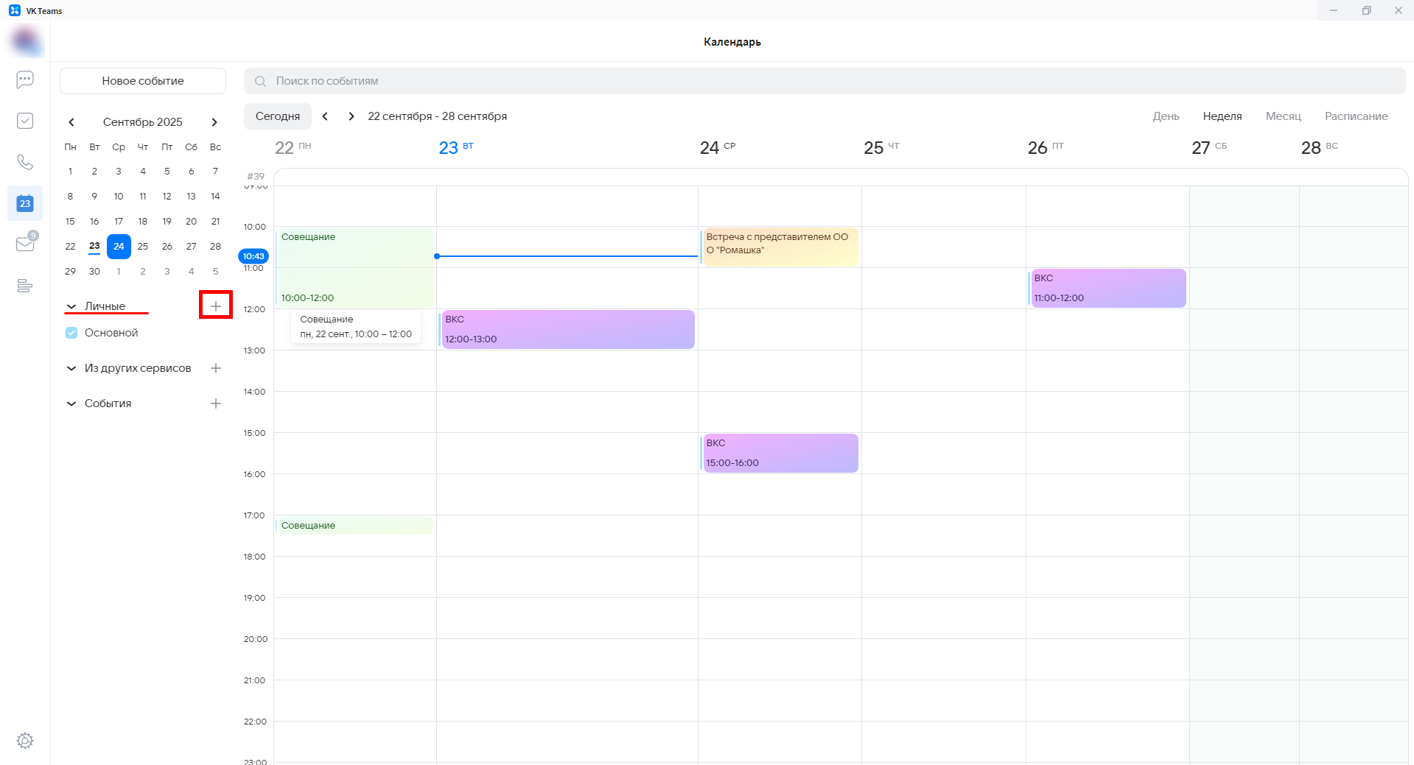The width and height of the screenshot is (1414, 765).
Task: Add calendar with plus next to События
Action: pyautogui.click(x=216, y=403)
